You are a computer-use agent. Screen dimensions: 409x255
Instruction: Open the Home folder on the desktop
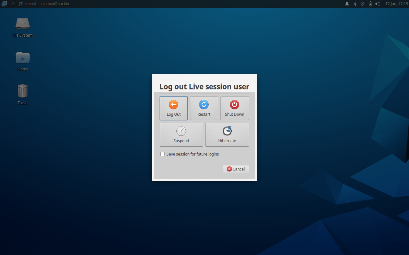[x=22, y=58]
